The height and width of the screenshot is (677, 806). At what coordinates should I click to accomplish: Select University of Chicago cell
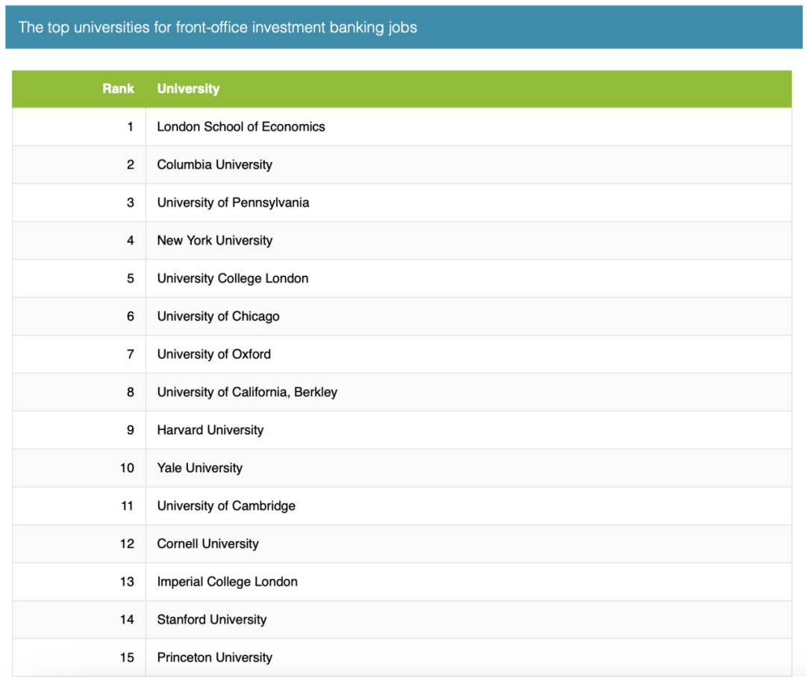(468, 316)
